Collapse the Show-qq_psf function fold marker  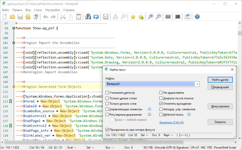coord(14,28)
